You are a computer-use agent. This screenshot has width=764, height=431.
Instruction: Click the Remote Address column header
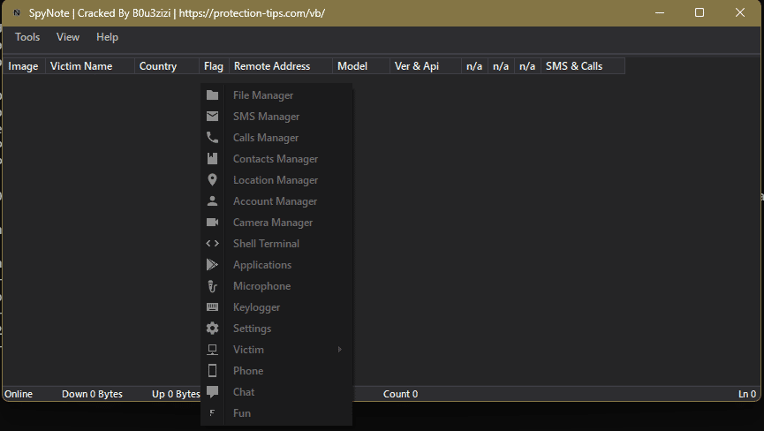tap(272, 66)
